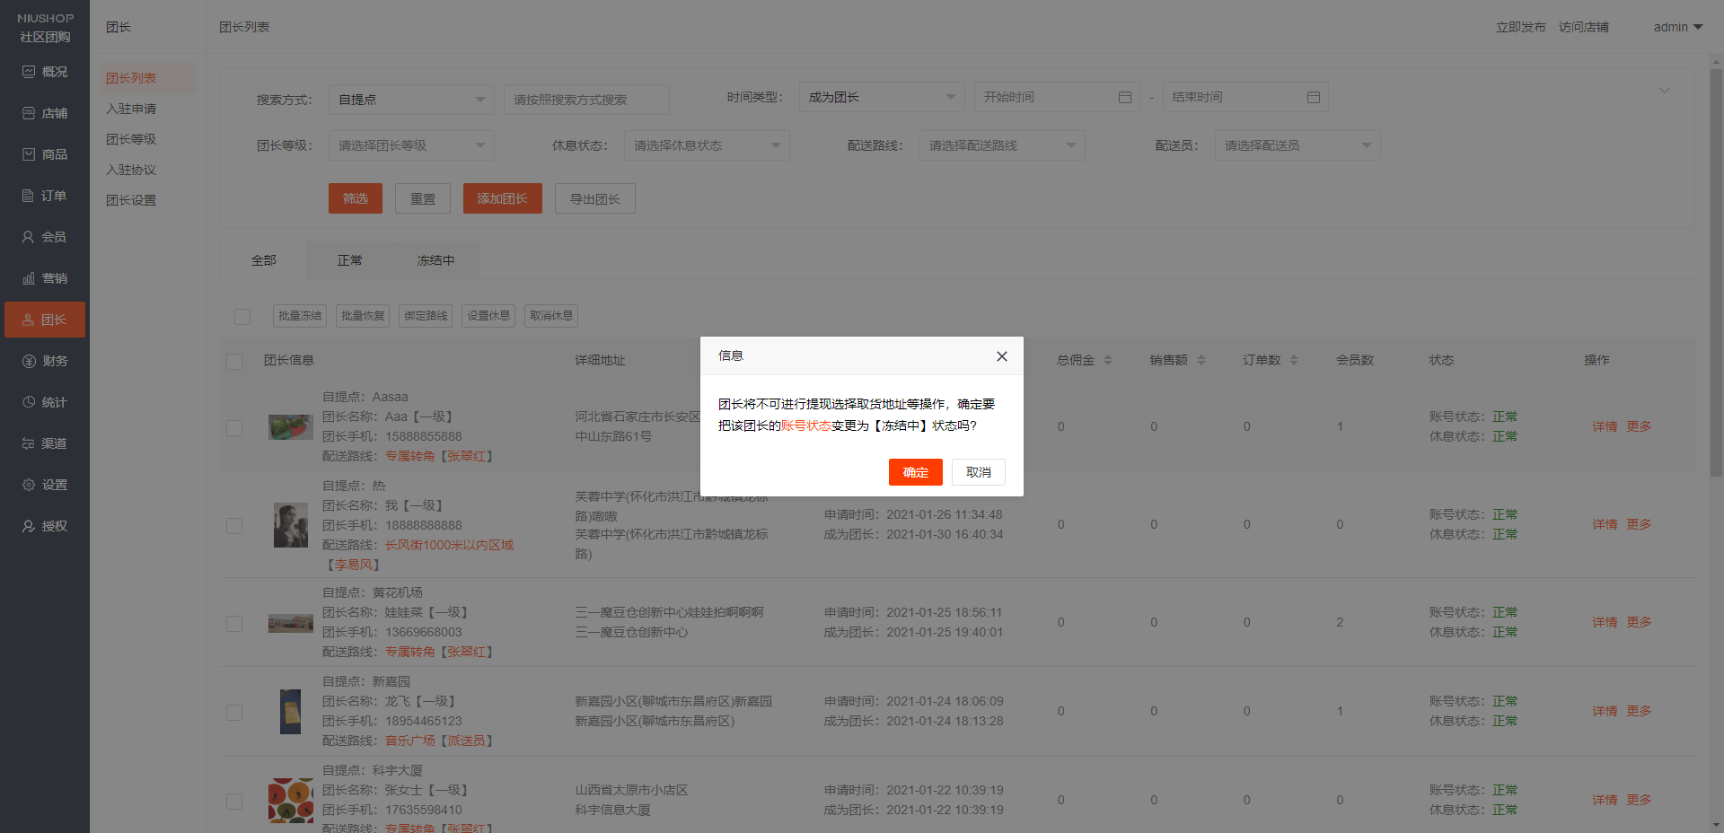Viewport: 1724px width, 833px height.
Task: Expand the 搜索方式 自提点 dropdown
Action: point(411,100)
